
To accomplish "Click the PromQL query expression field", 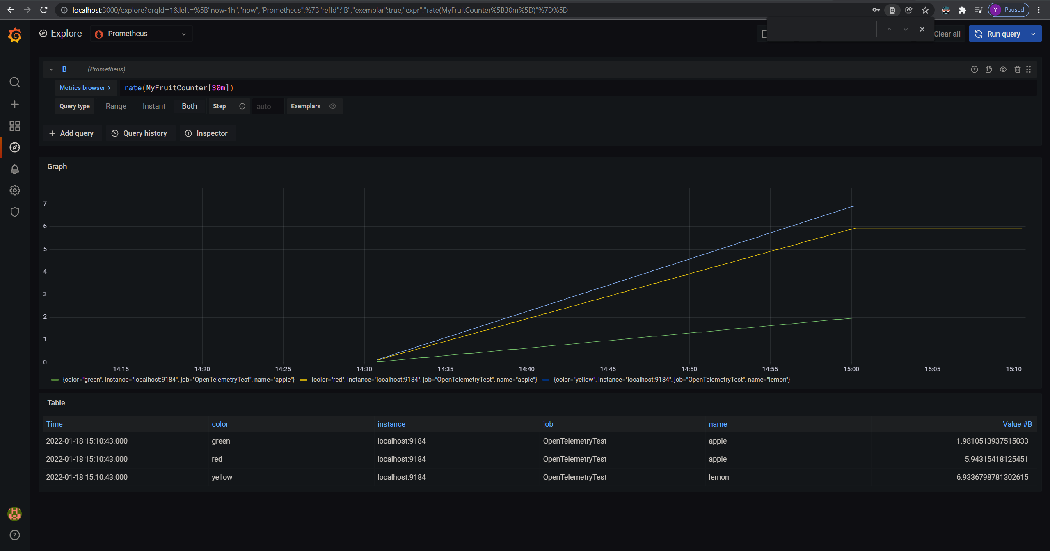I will [x=578, y=88].
